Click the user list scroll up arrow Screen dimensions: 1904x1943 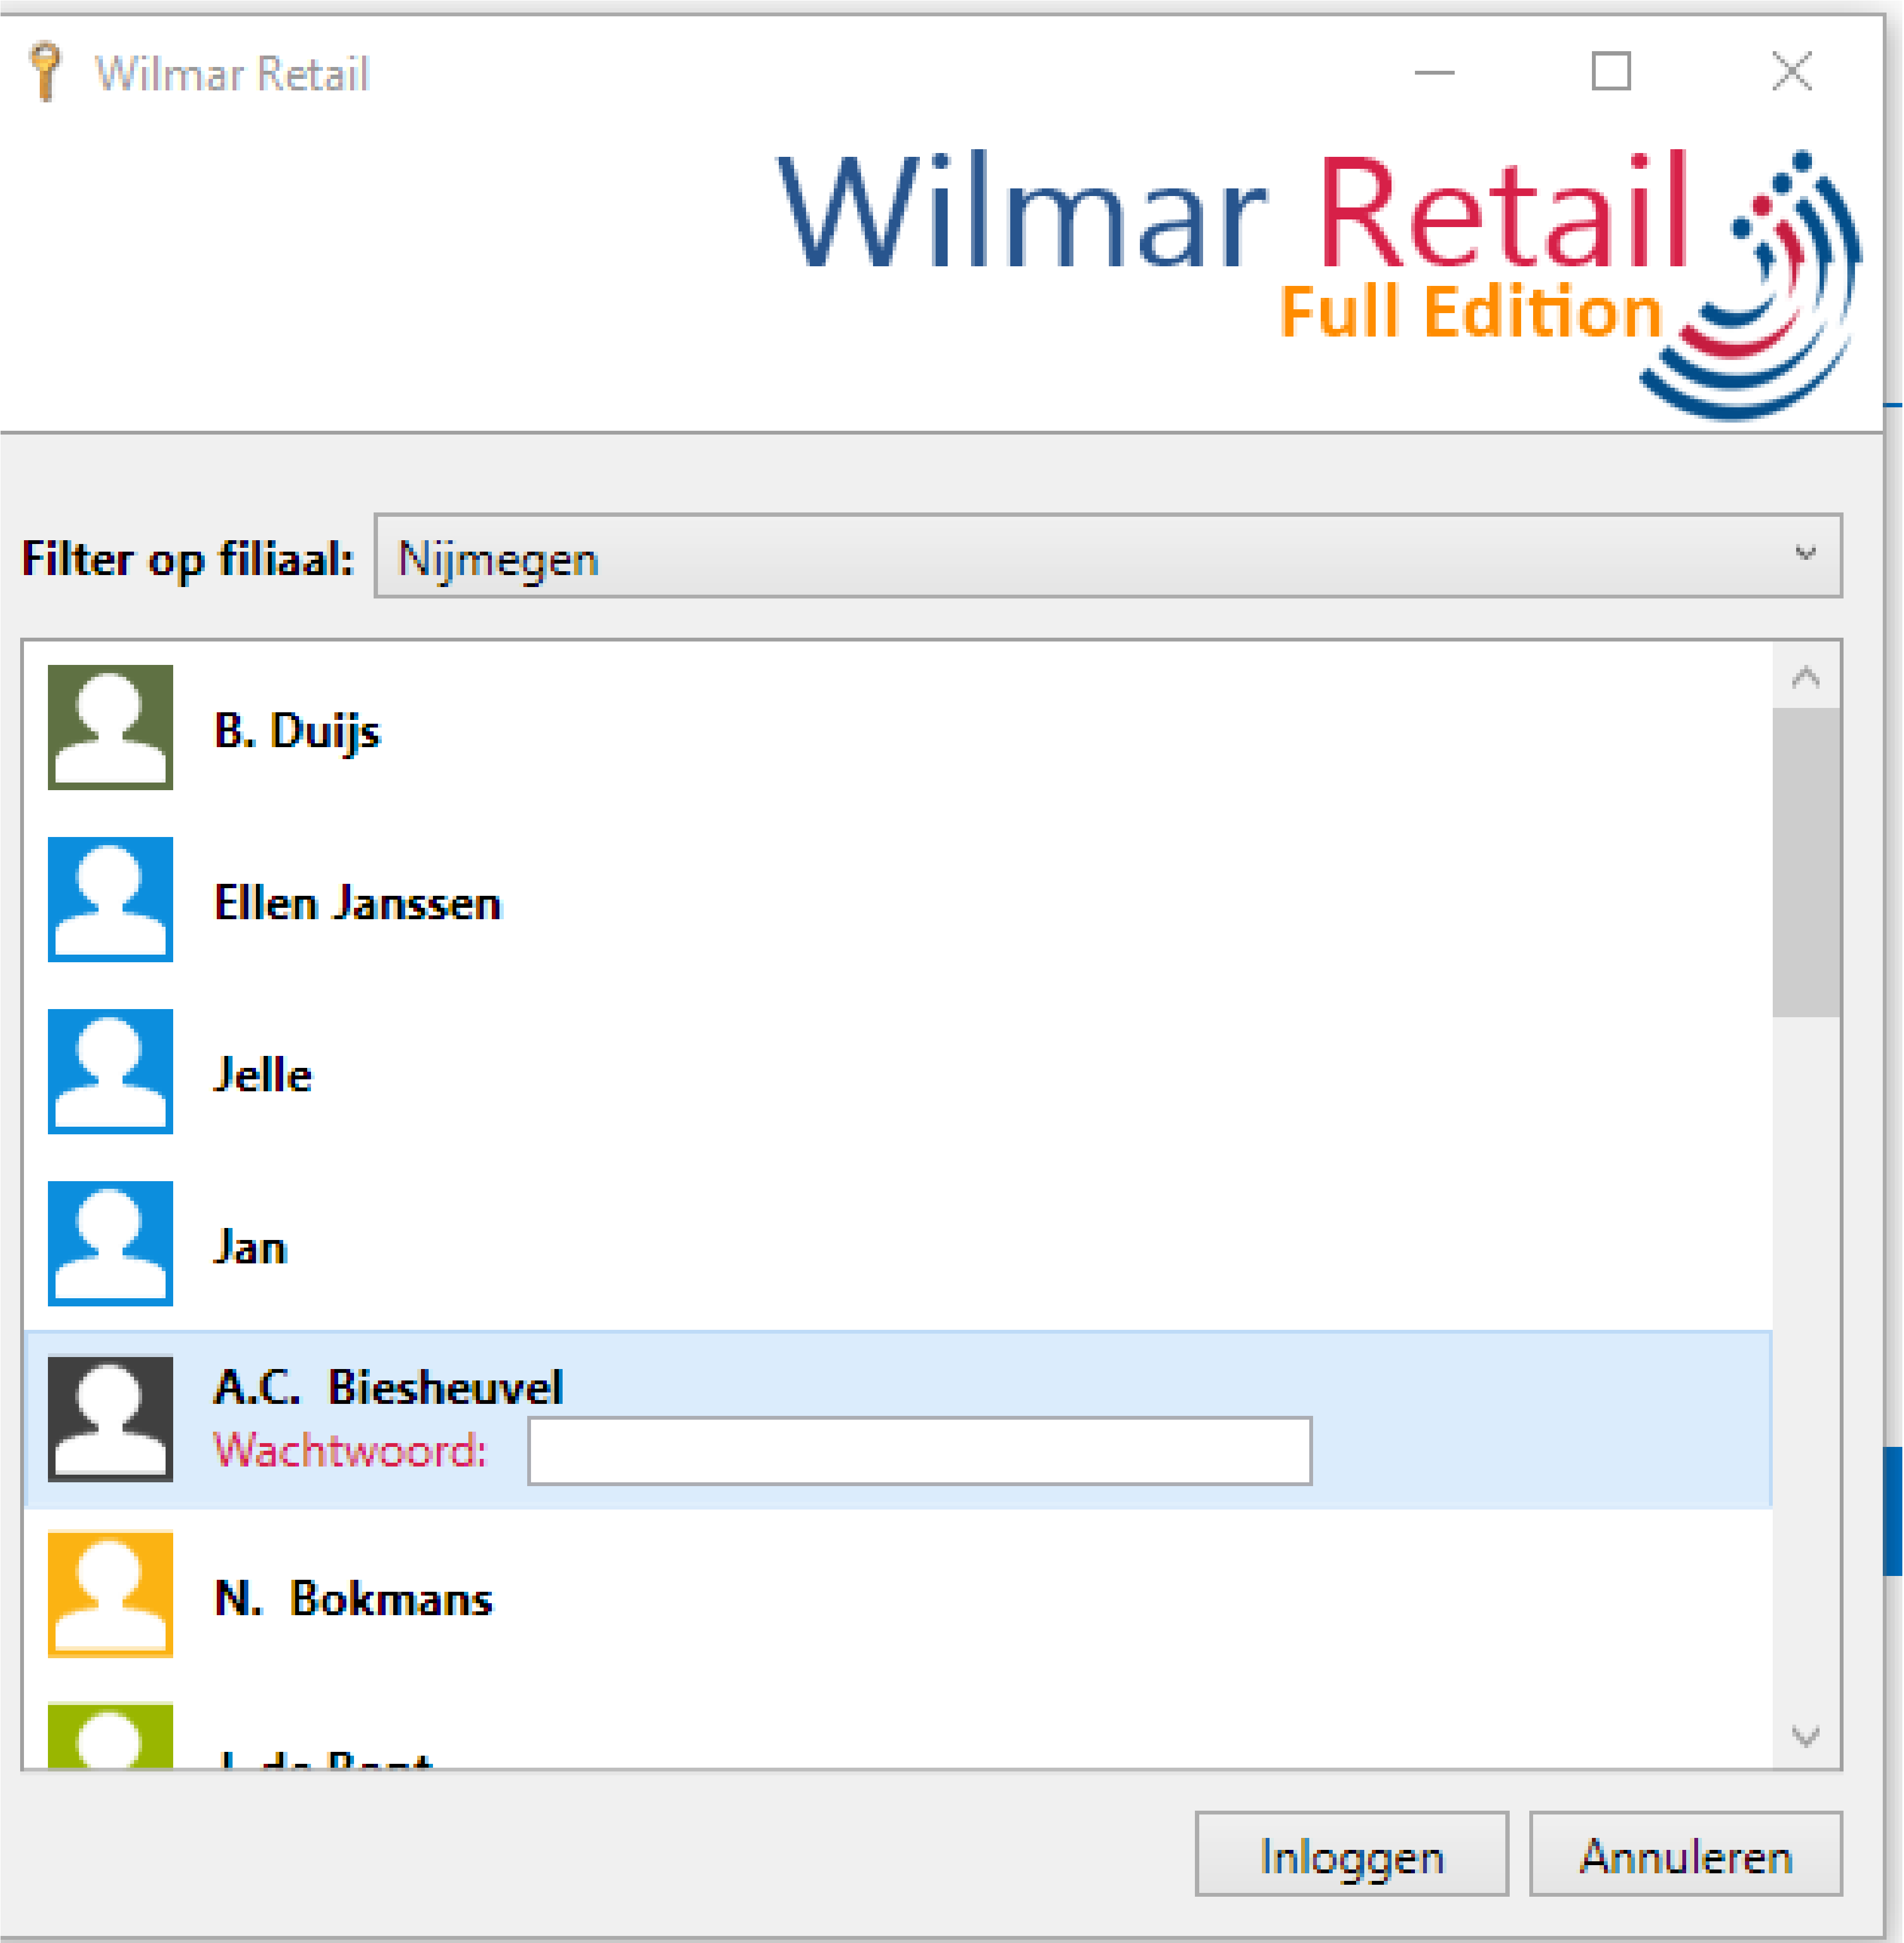coord(1806,677)
